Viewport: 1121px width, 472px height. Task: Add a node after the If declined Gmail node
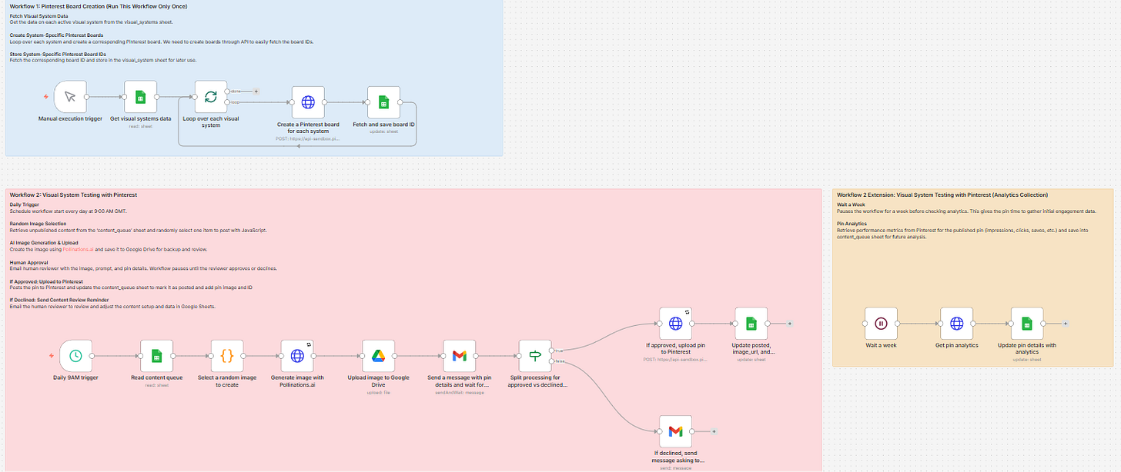click(x=714, y=431)
